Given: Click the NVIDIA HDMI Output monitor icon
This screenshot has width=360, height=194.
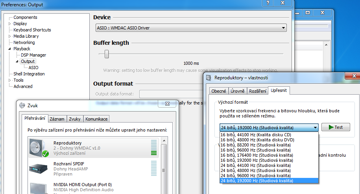Looking at the screenshot, I should tap(39, 188).
